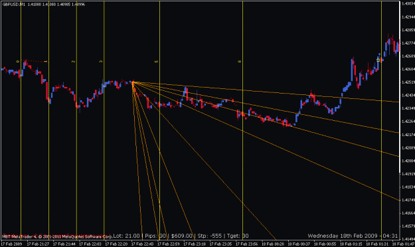Click the '17 Feb 23:35' time axis label
The height and width of the screenshot is (247, 415).
click(220, 244)
